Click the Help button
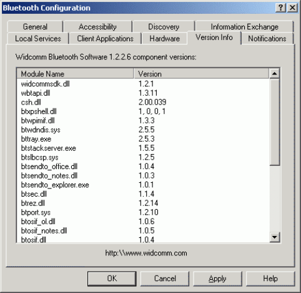The height and width of the screenshot is (293, 301). (x=270, y=279)
